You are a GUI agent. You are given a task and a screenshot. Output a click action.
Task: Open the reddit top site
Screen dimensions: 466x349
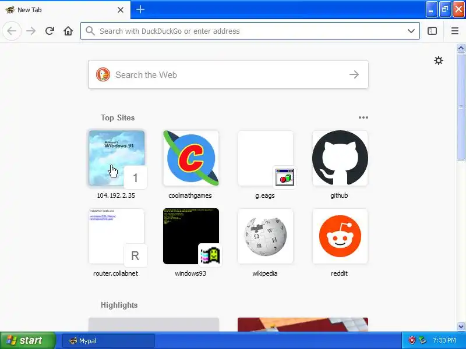click(340, 236)
